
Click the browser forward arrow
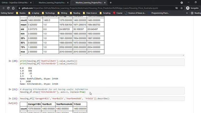(x=3, y=8)
